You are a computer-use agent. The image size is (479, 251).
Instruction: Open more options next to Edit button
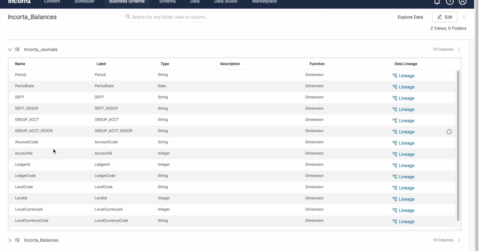click(x=464, y=17)
